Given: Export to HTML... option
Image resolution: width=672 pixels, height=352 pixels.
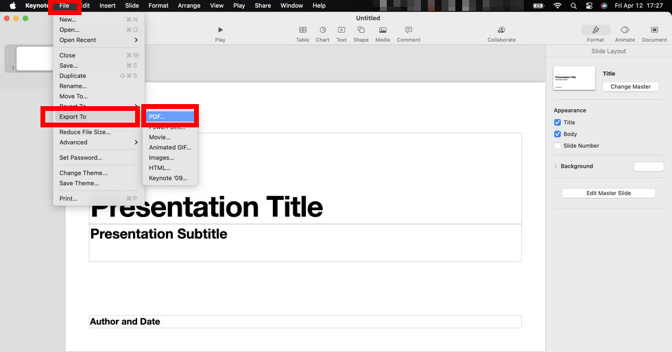Looking at the screenshot, I should 170,168.
